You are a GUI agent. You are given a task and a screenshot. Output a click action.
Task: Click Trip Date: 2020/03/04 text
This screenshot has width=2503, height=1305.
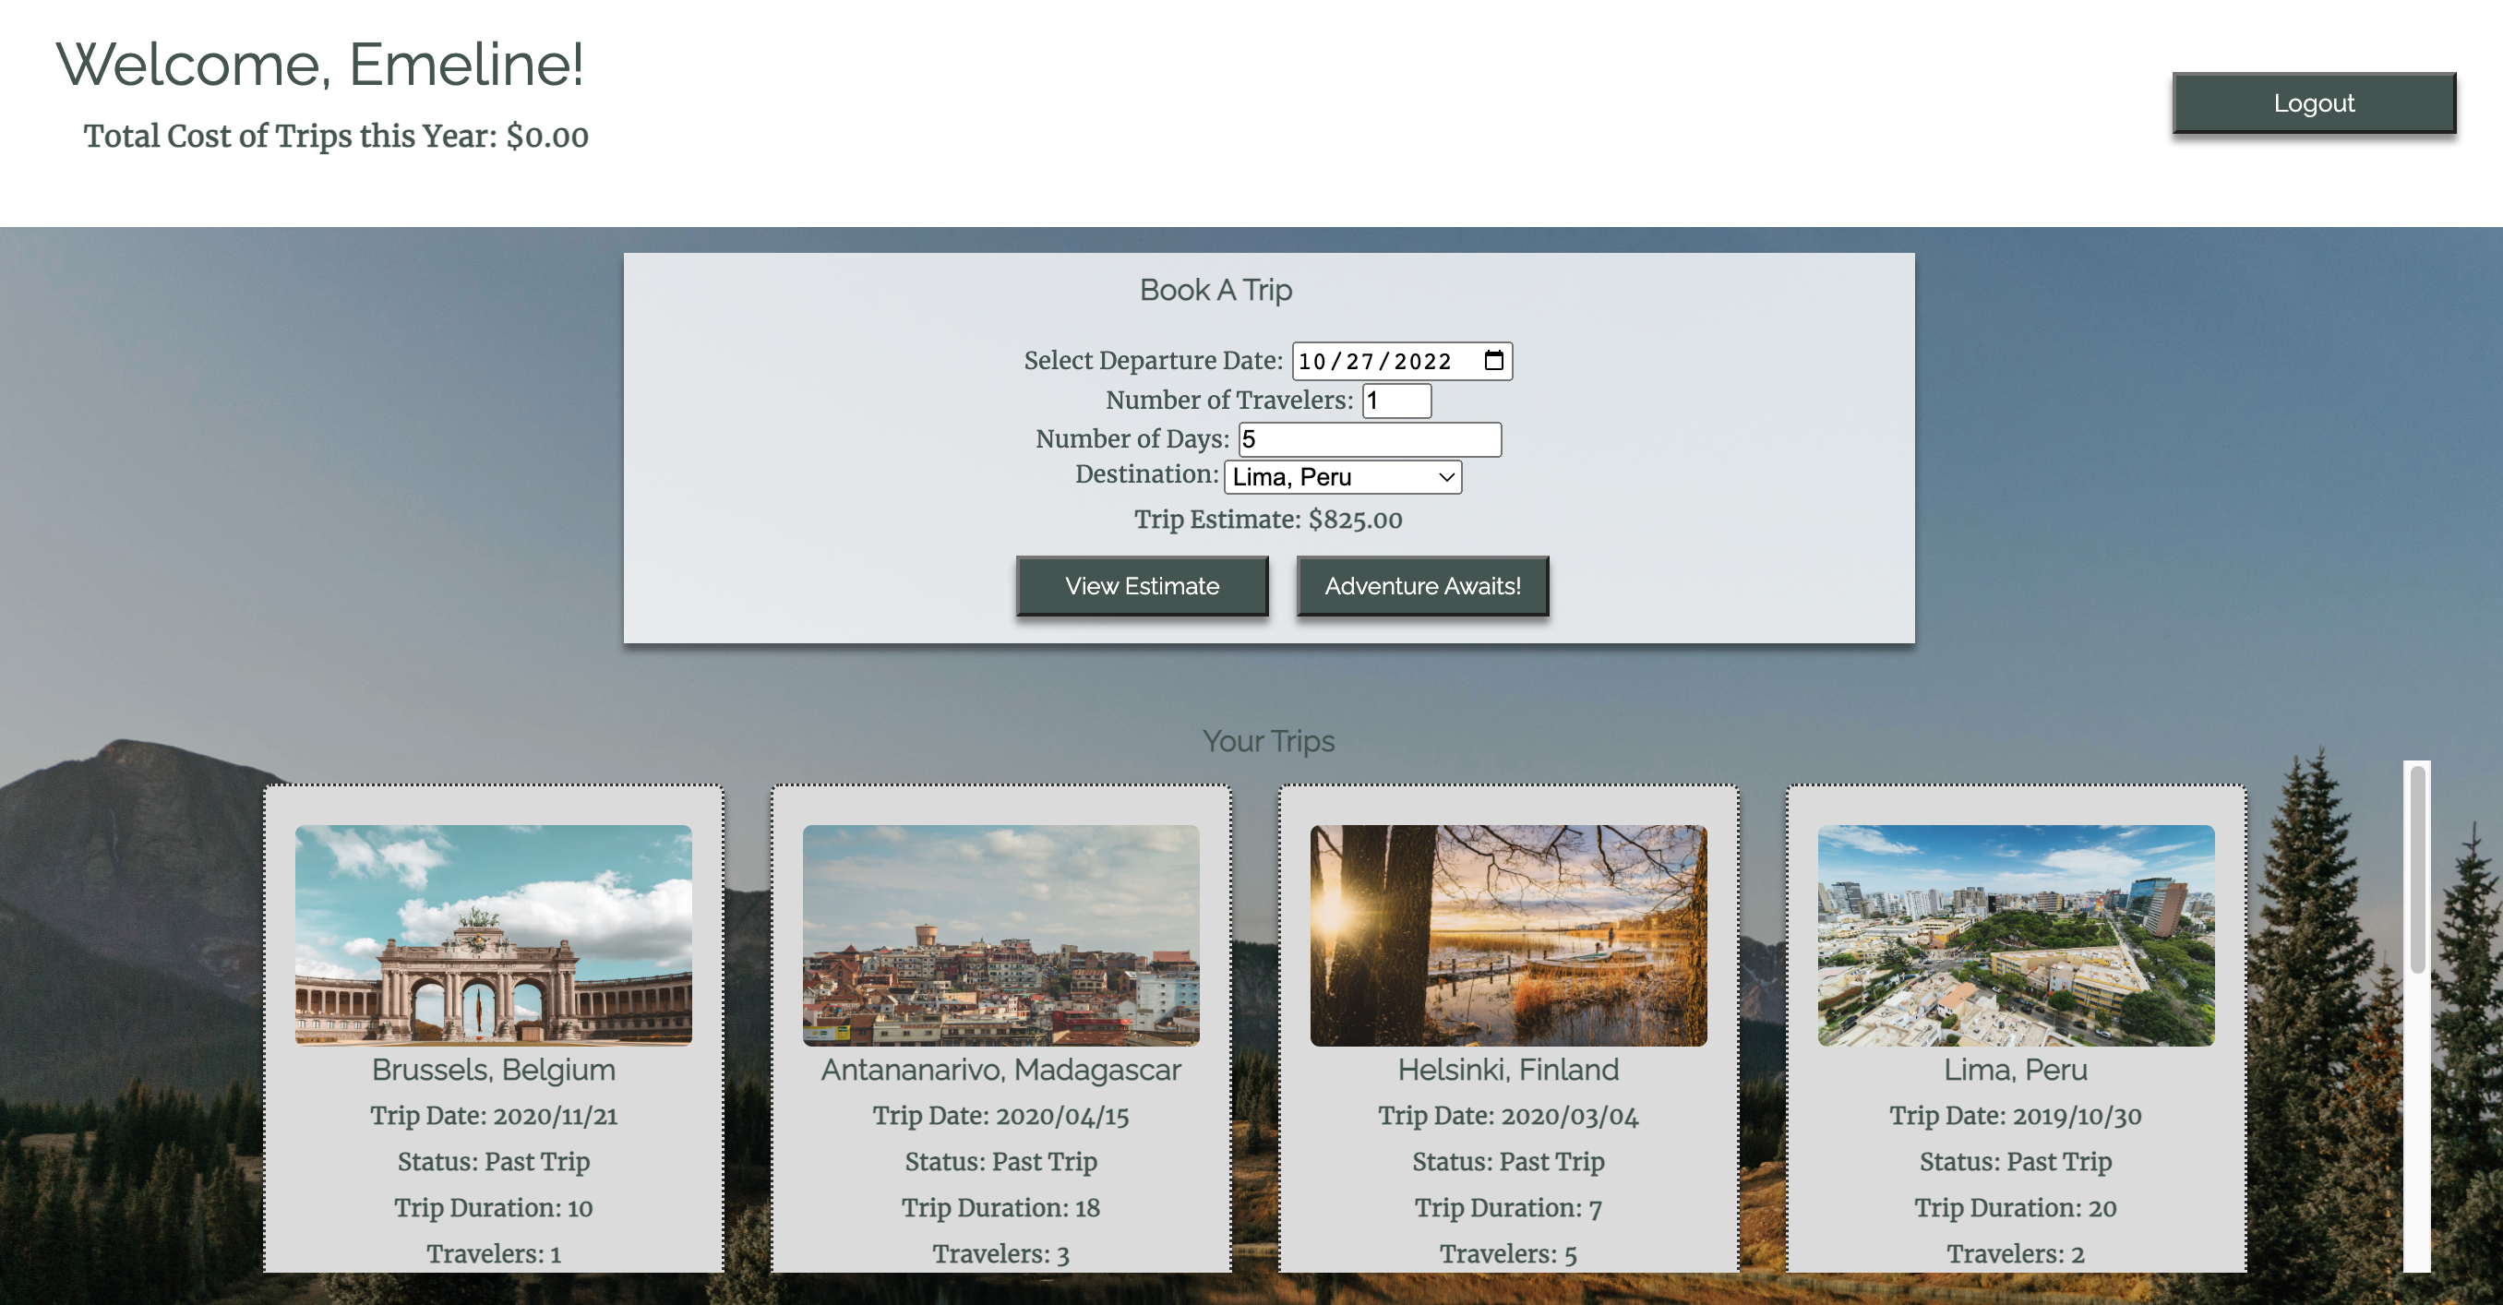[1508, 1116]
